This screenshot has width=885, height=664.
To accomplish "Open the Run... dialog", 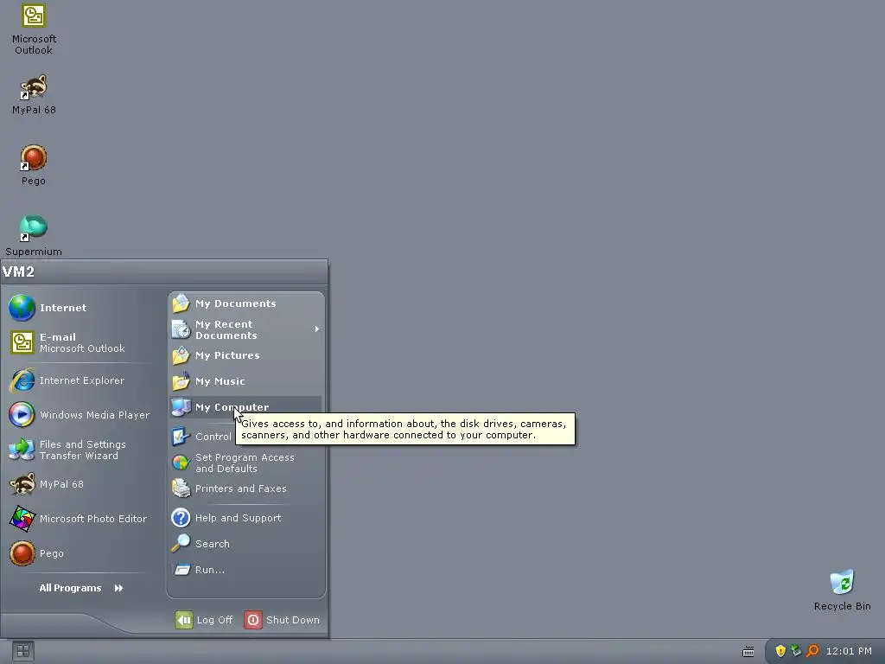I will (x=245, y=570).
